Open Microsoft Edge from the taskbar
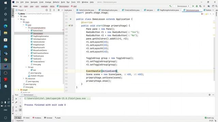This screenshot has height=122, width=218. click(5, 26)
